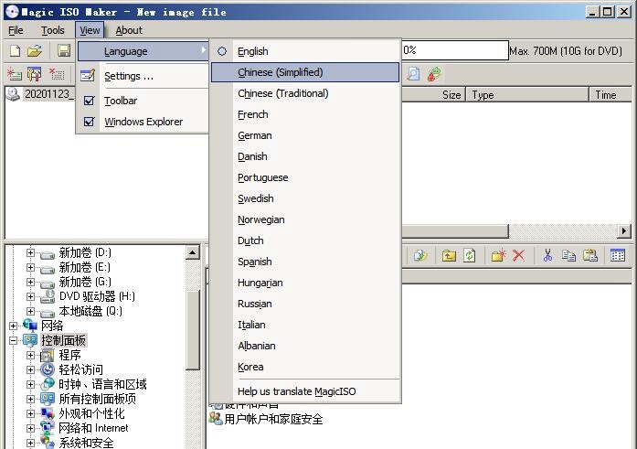Click the disc icon beside 20201123_
The image size is (637, 449).
13,94
